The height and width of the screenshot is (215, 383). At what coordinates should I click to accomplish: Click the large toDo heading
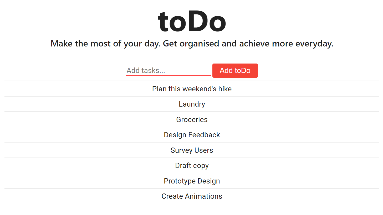192,22
